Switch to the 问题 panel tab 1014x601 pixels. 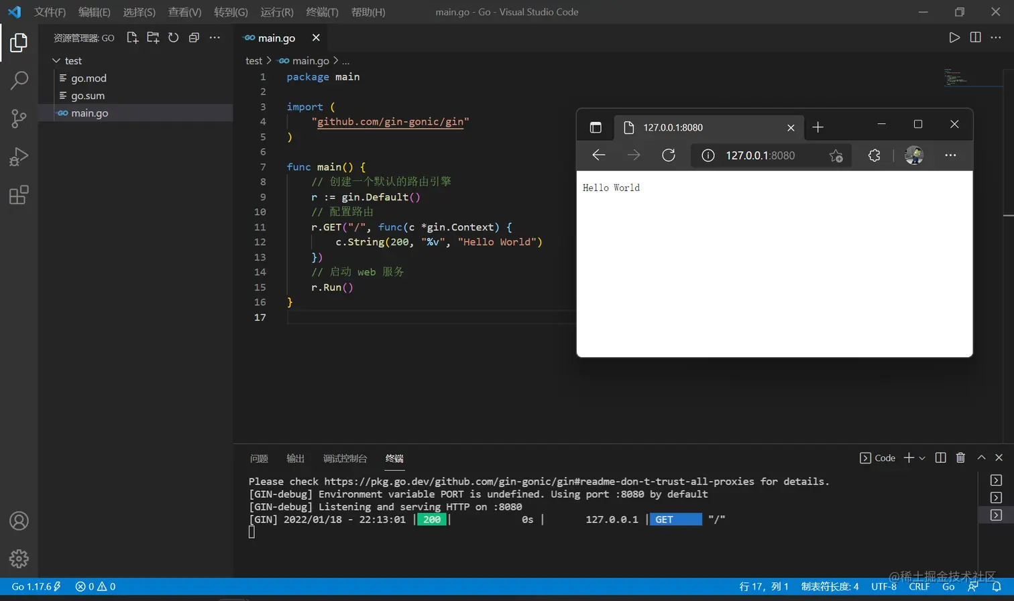click(x=259, y=458)
